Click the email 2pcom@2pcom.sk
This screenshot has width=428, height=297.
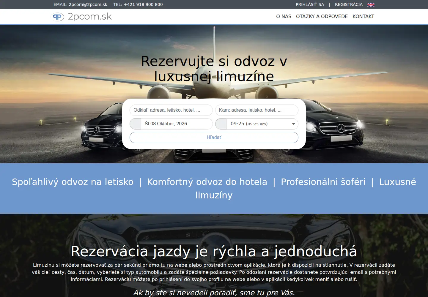pyautogui.click(x=88, y=4)
